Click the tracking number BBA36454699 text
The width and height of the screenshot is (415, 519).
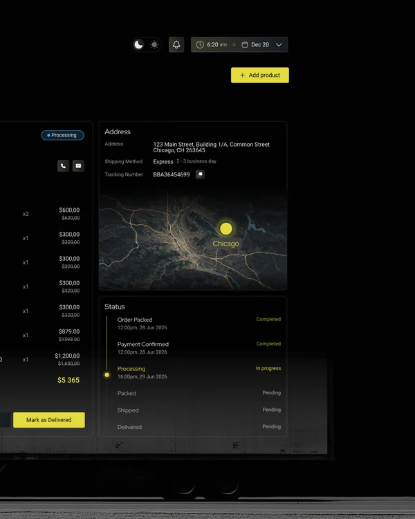pyautogui.click(x=172, y=174)
